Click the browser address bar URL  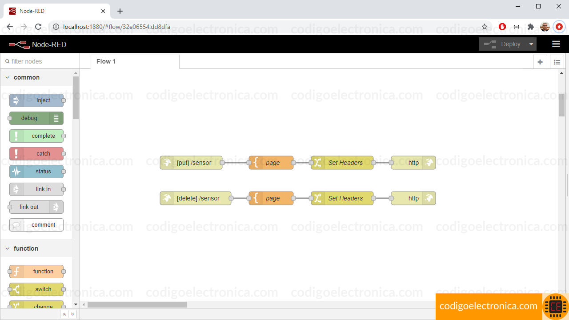(116, 27)
